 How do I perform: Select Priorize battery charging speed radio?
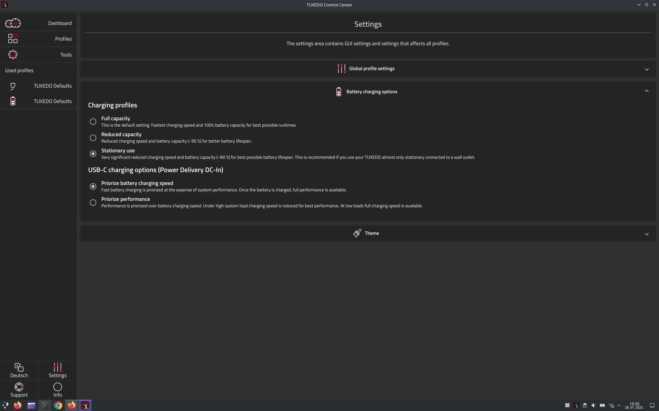93,186
